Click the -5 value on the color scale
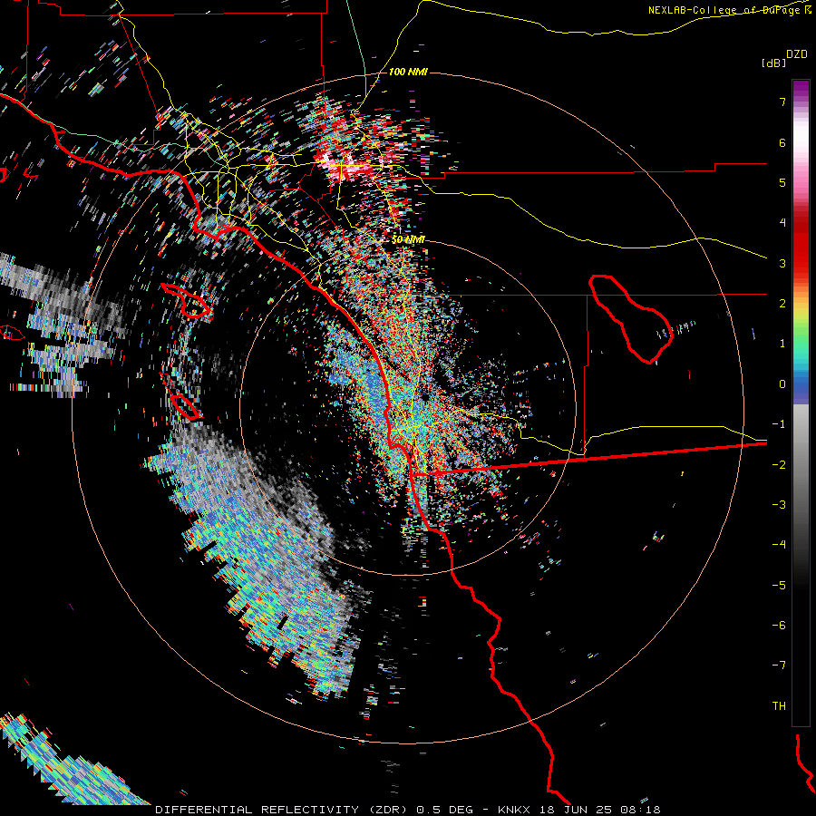Image resolution: width=816 pixels, height=816 pixels. pos(779,586)
